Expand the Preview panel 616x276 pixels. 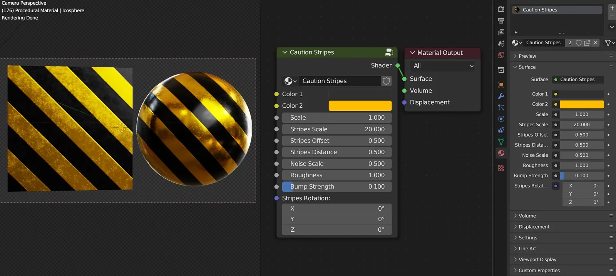tap(527, 56)
